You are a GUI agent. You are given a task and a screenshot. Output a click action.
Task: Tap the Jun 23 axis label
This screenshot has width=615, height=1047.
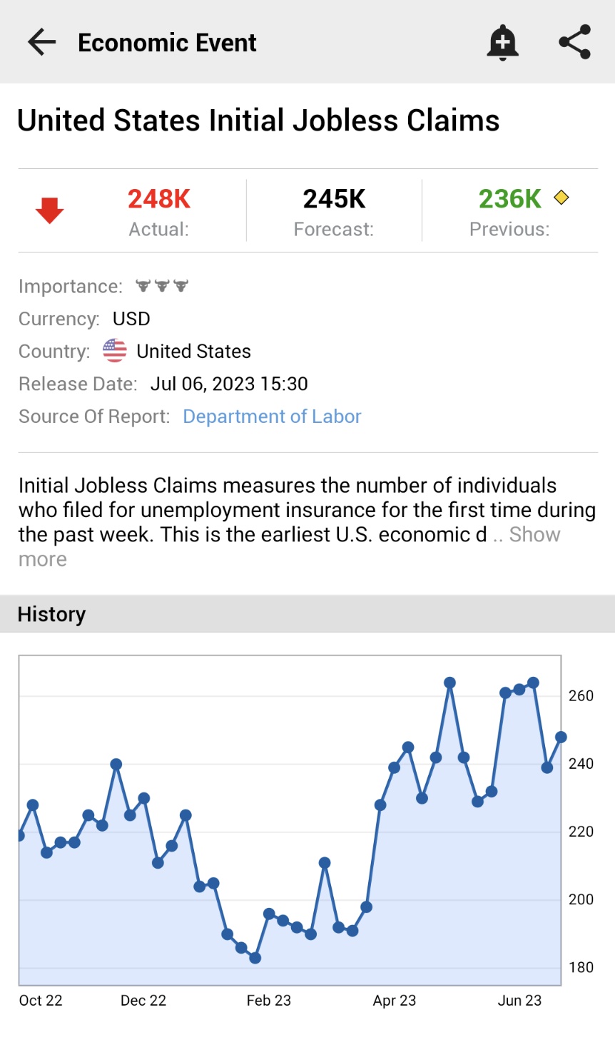(519, 1001)
